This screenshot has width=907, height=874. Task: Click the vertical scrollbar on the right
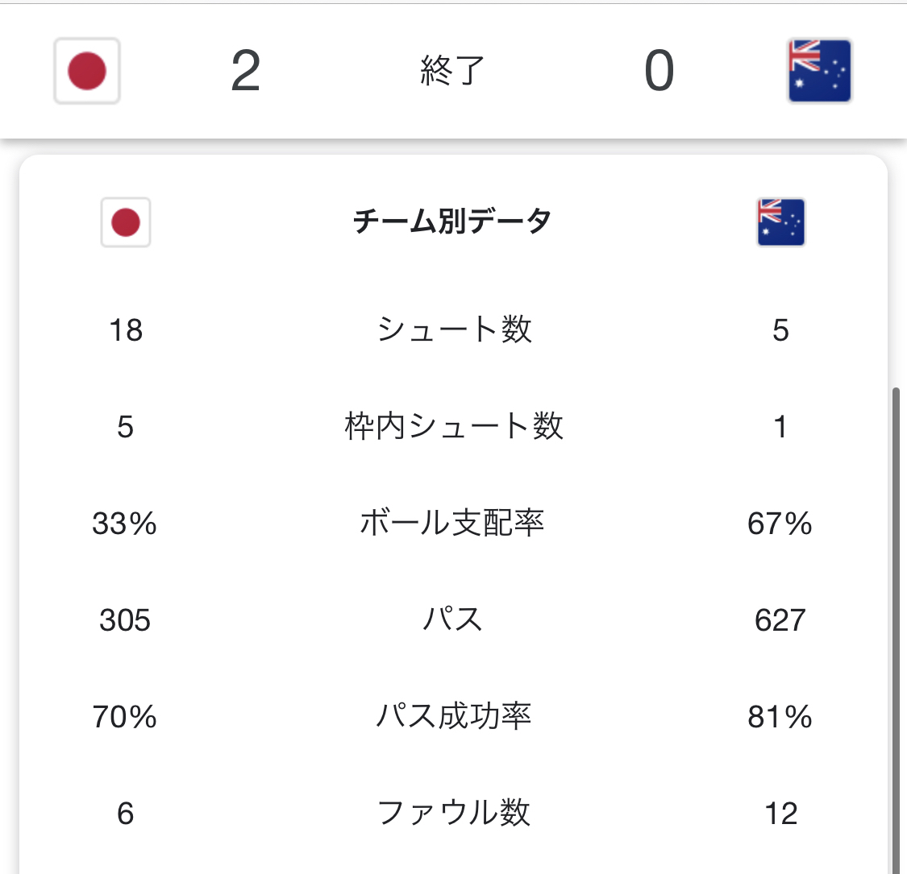point(896,628)
